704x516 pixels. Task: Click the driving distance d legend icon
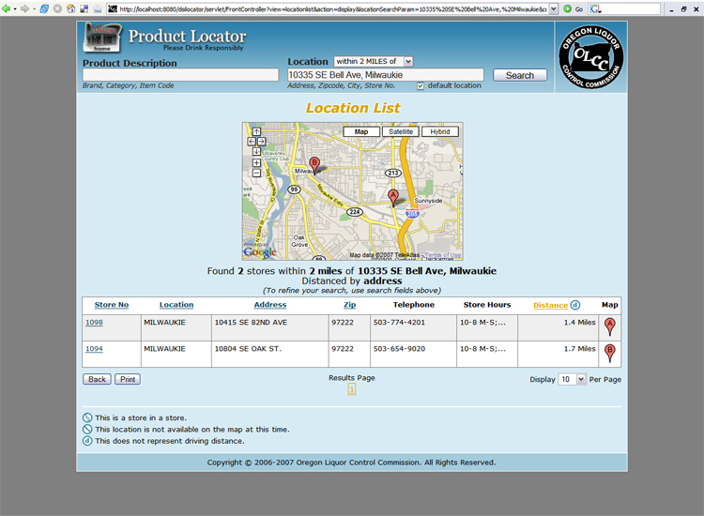(87, 441)
